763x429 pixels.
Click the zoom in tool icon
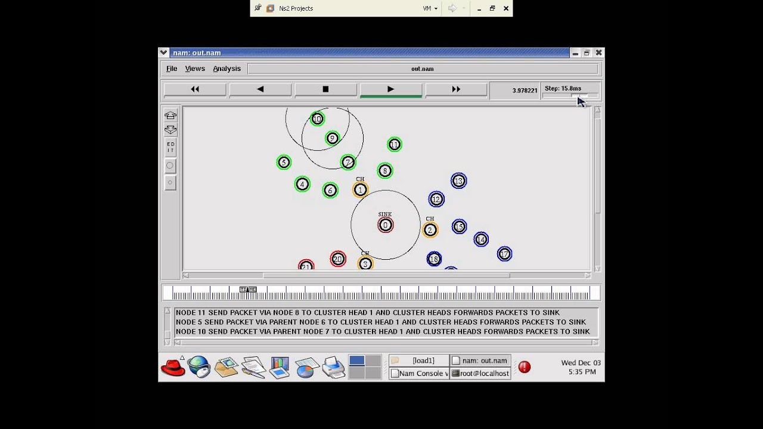(170, 116)
